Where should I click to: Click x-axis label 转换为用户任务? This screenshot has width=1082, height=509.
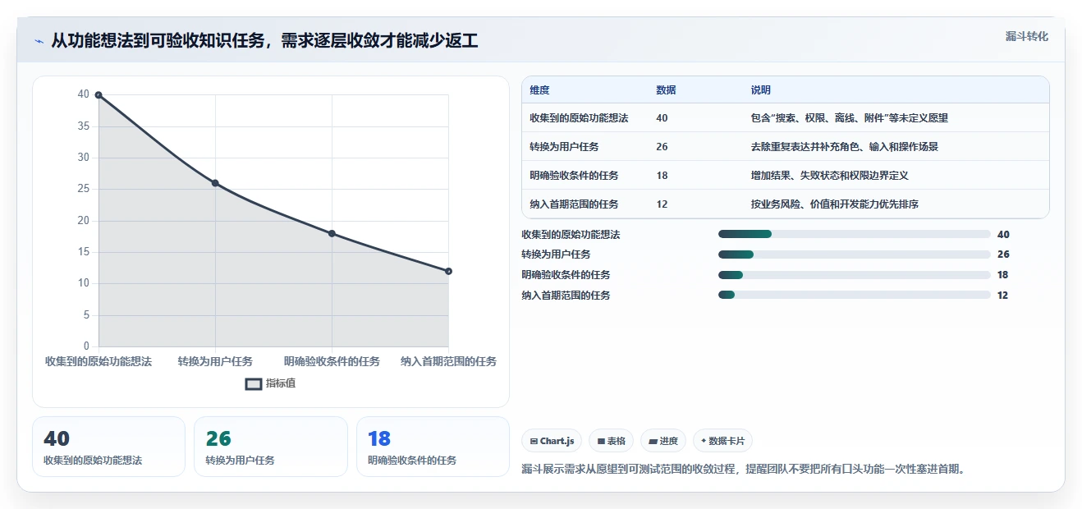pos(215,361)
